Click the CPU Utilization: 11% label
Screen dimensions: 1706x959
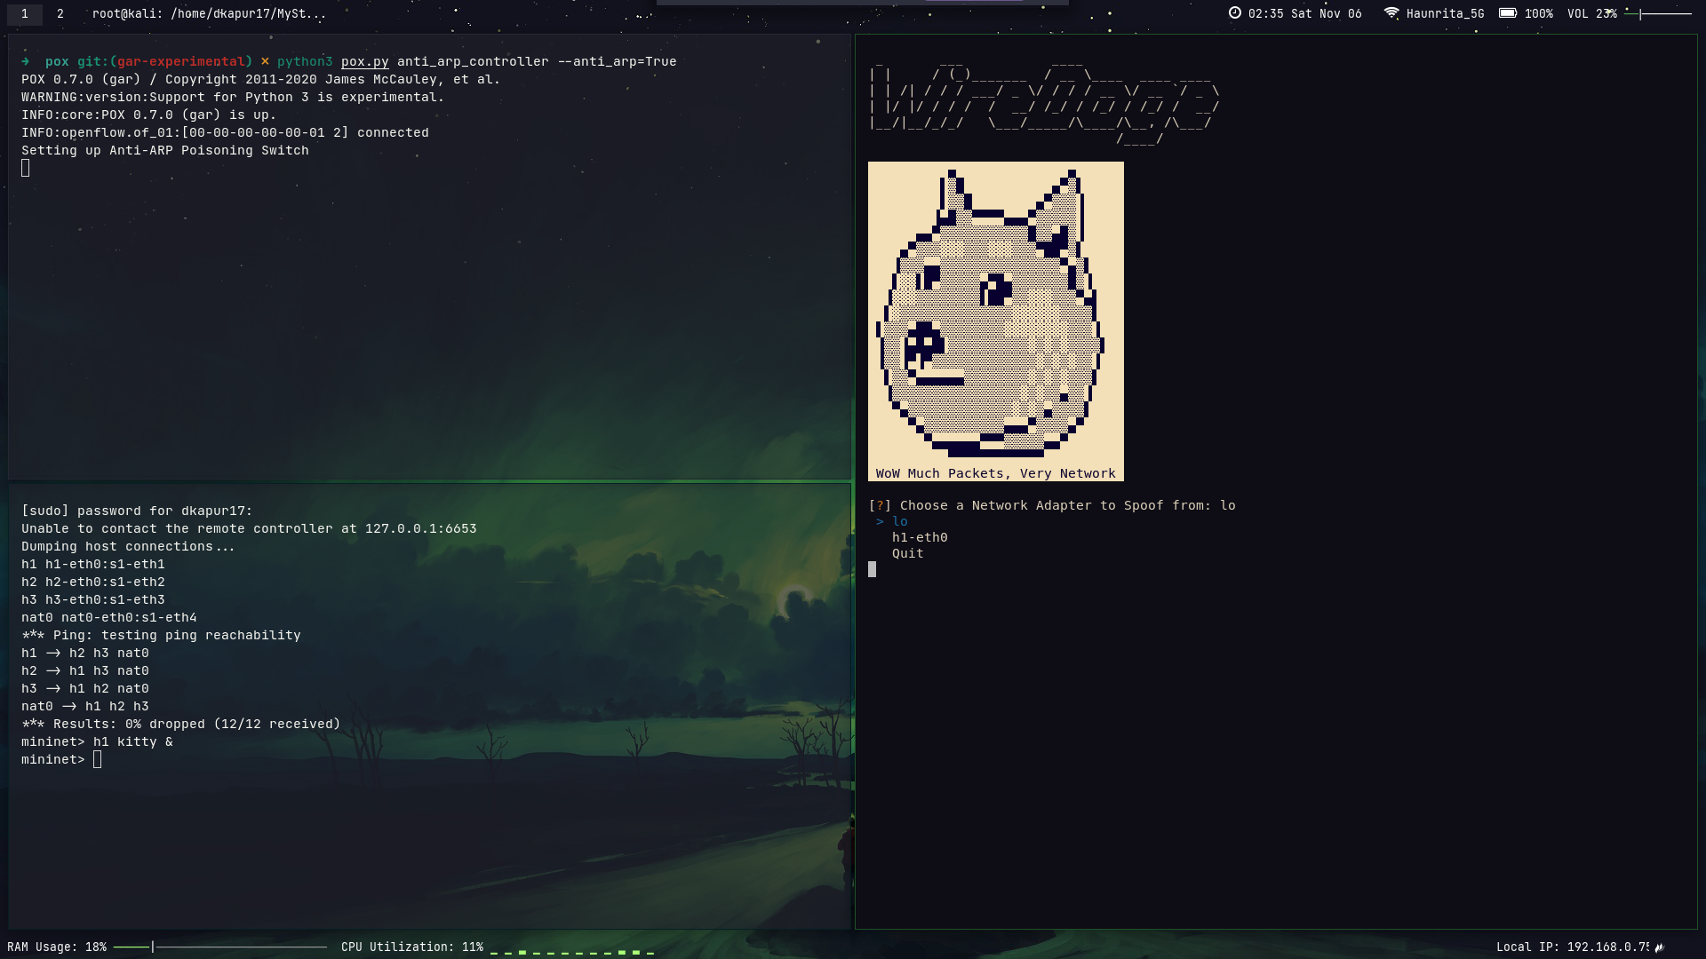click(x=412, y=947)
